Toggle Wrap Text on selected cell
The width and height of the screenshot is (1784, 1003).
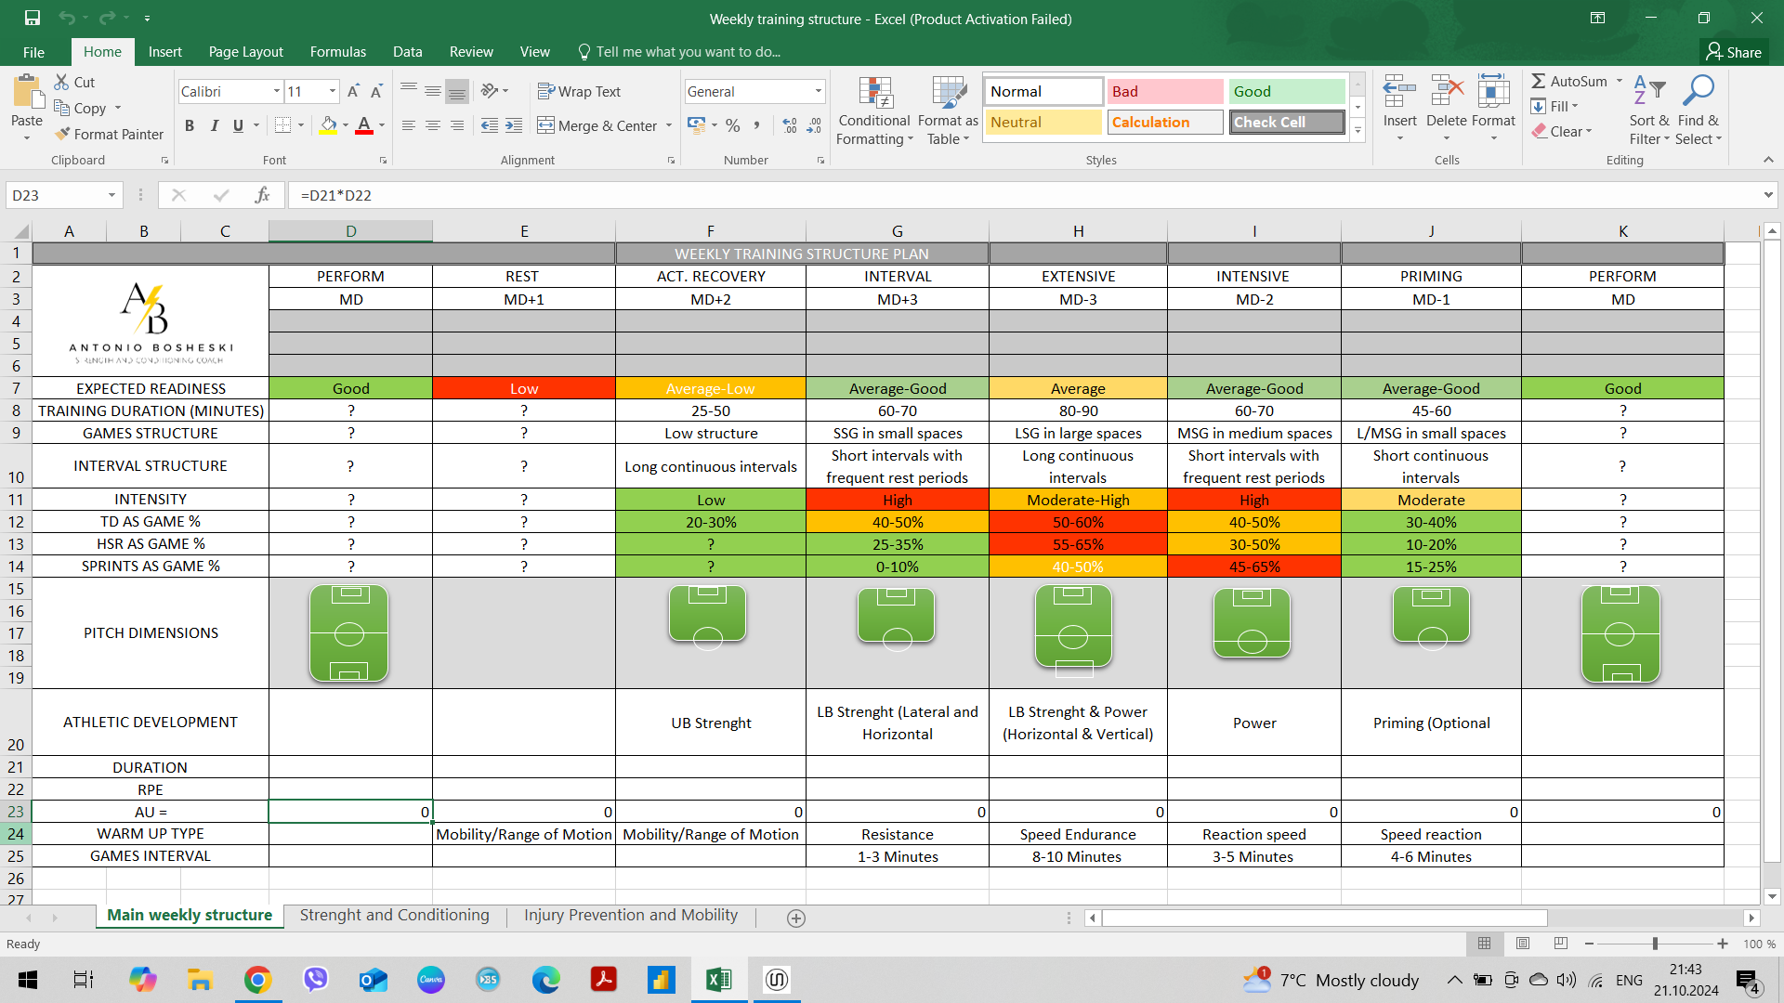click(x=579, y=91)
